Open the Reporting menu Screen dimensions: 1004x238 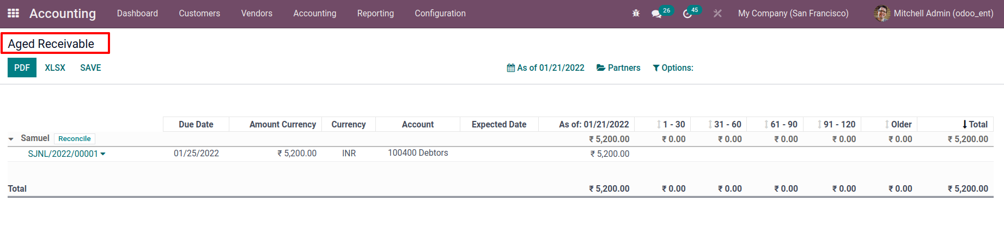coord(375,13)
